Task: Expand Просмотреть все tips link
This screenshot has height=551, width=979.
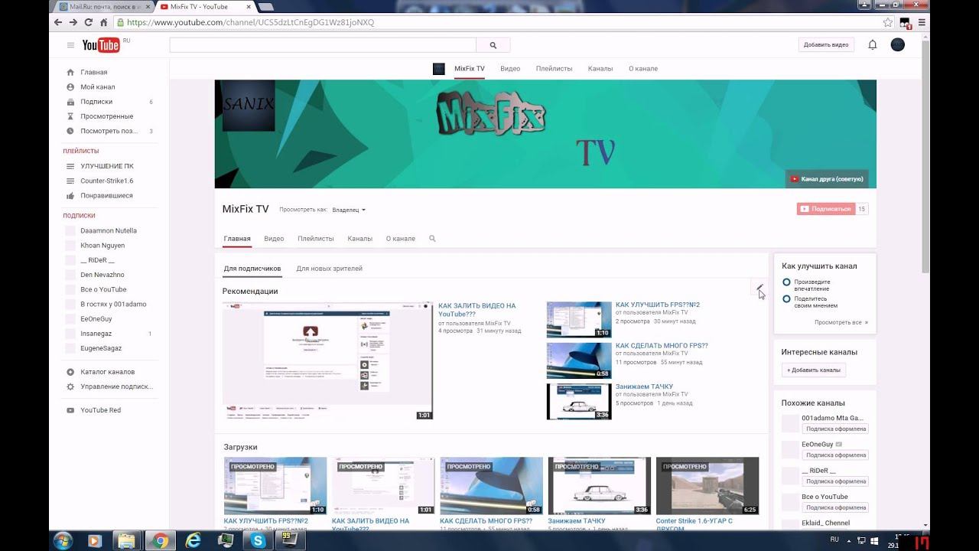Action: point(841,323)
